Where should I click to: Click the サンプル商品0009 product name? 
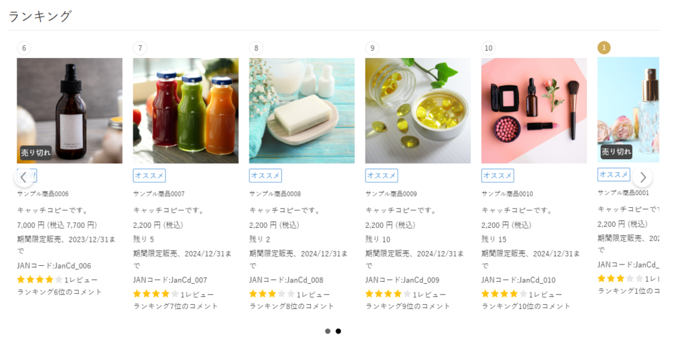coord(391,194)
